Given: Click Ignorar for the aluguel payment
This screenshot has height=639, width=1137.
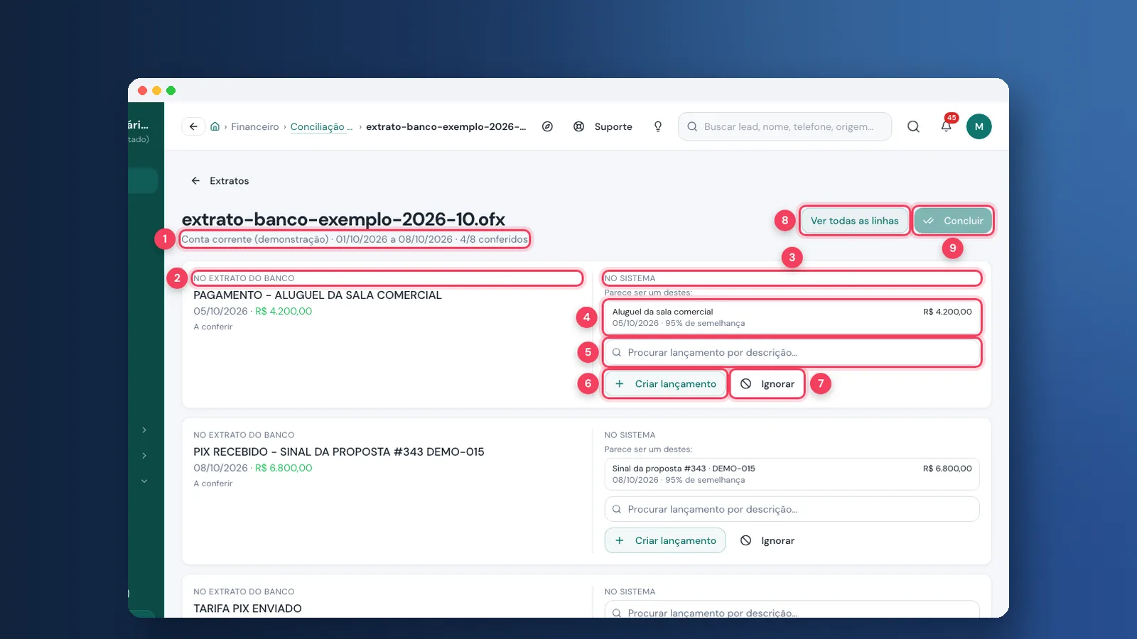Looking at the screenshot, I should pyautogui.click(x=767, y=384).
